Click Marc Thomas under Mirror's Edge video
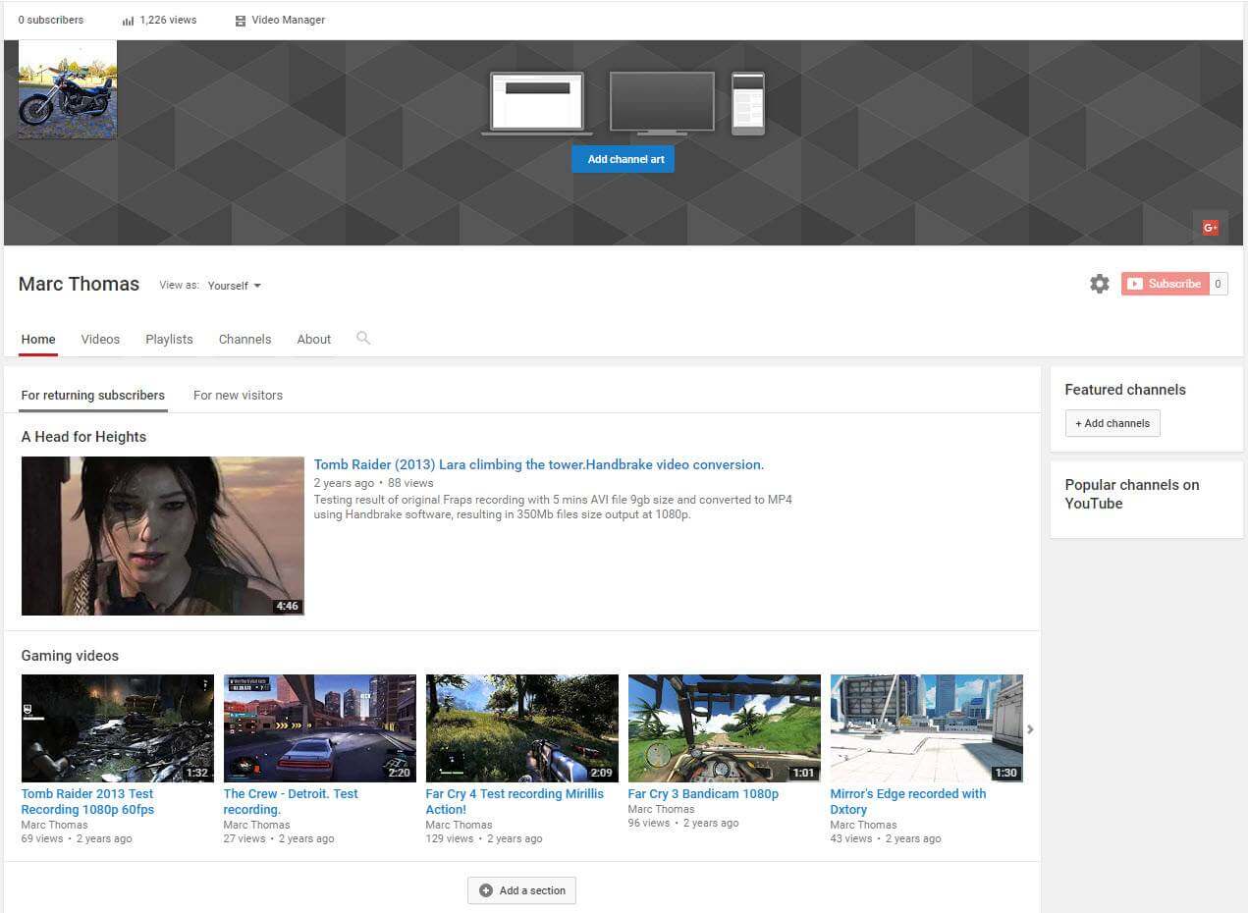 tap(863, 825)
